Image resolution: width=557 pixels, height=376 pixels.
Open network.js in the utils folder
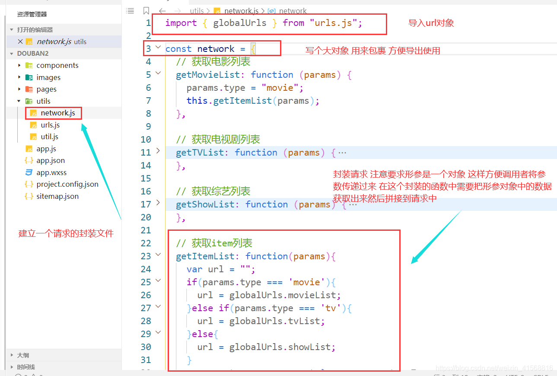(x=58, y=113)
